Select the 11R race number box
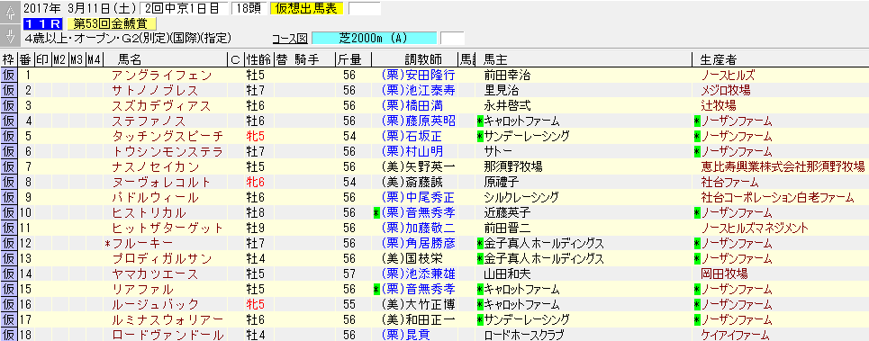Image resolution: width=869 pixels, height=341 pixels. click(43, 23)
